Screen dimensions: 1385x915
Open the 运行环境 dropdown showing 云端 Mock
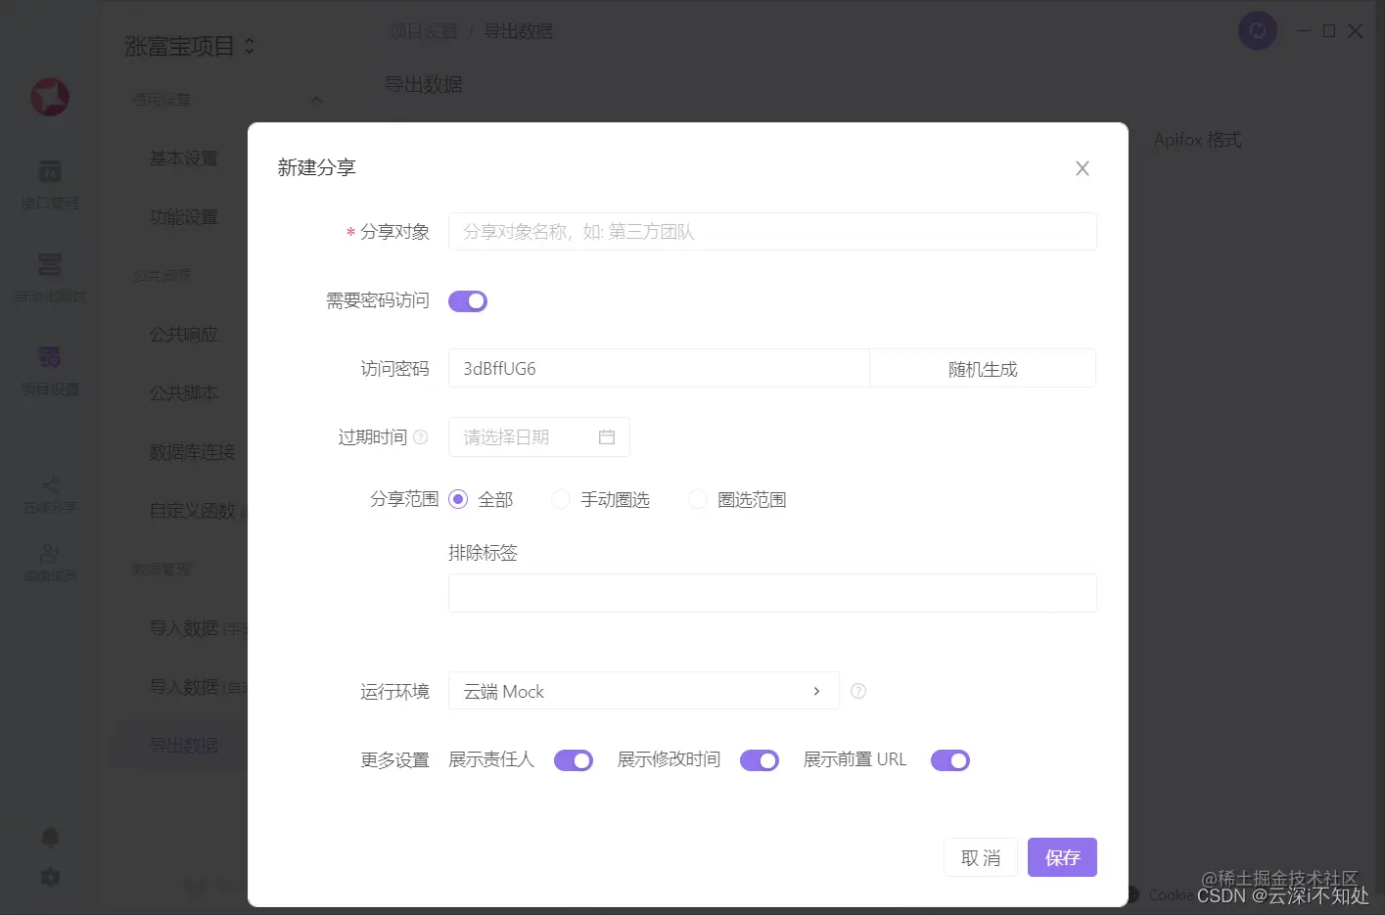point(643,691)
